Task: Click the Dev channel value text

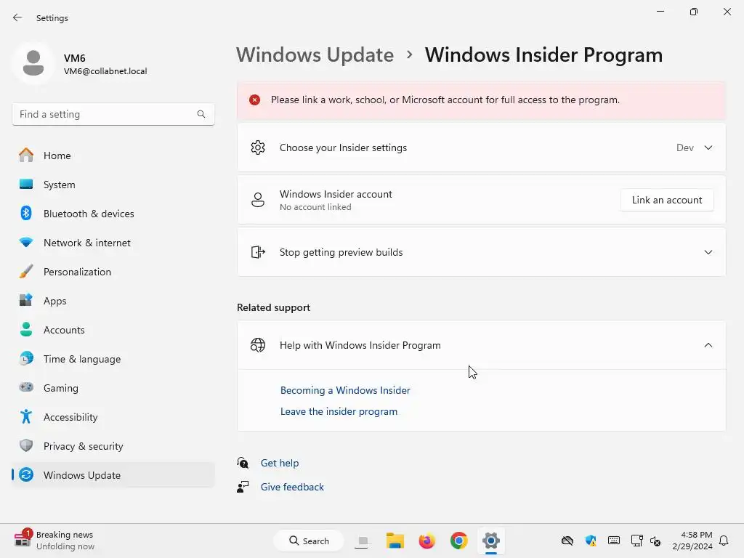Action: 684,147
